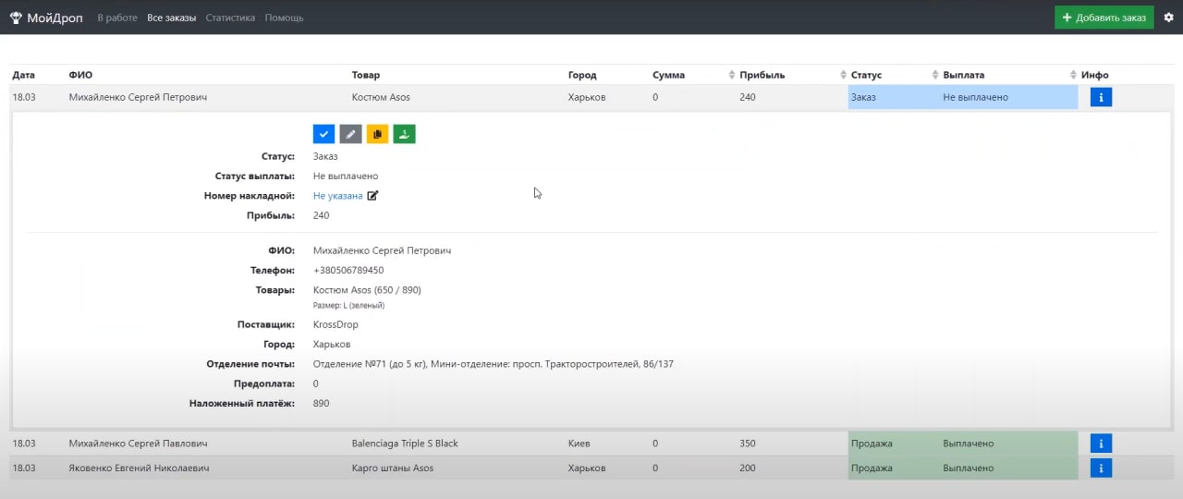Click sort arrows left of the Статус header

coord(844,75)
